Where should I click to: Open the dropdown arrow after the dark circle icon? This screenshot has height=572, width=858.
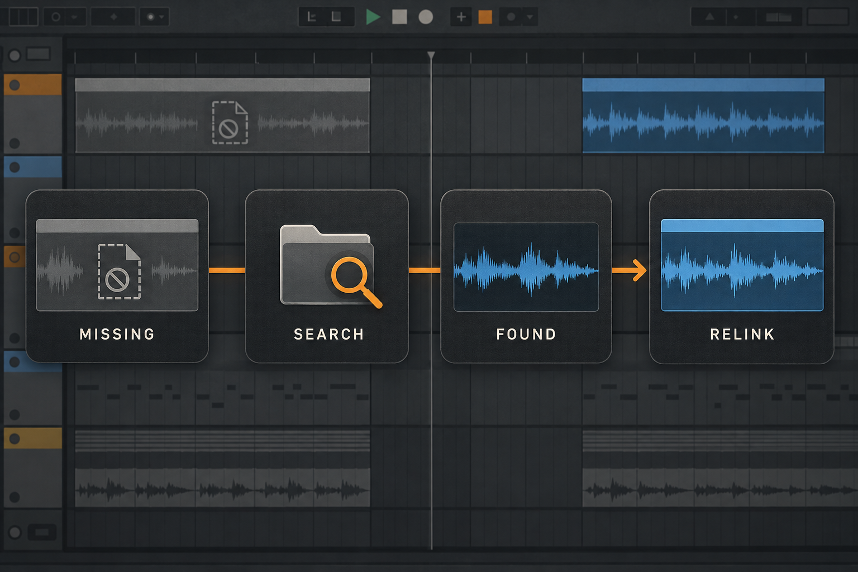(x=530, y=17)
